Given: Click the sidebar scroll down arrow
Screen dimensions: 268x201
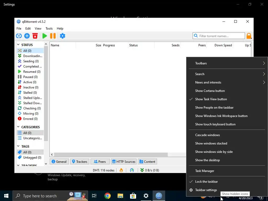Looking at the screenshot, I should point(46,164).
